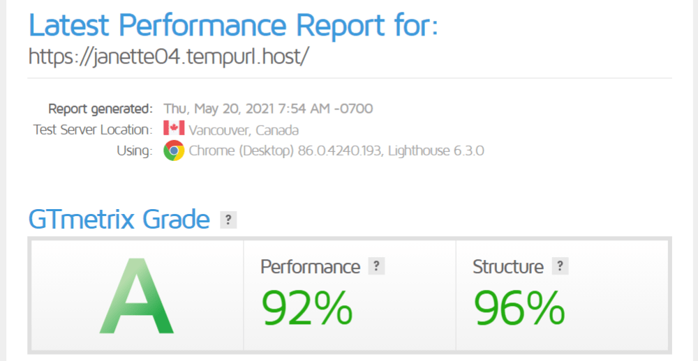
Task: Click the help icon beside GTmetrix Grade
Action: [228, 220]
